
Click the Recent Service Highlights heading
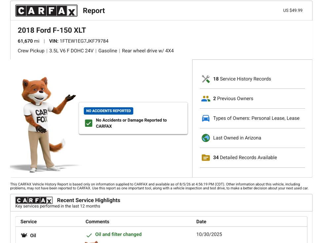pyautogui.click(x=88, y=200)
